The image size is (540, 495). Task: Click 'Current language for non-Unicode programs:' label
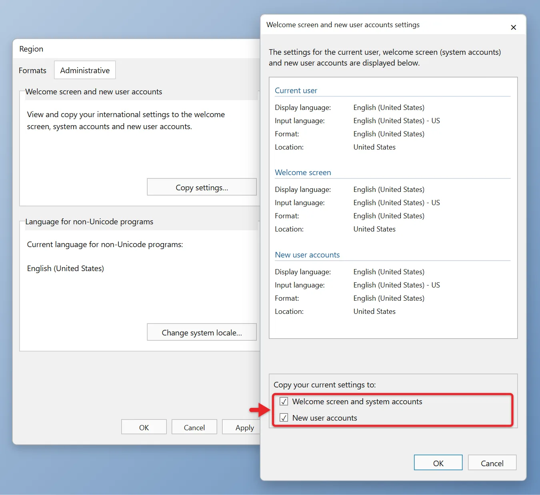coord(105,244)
